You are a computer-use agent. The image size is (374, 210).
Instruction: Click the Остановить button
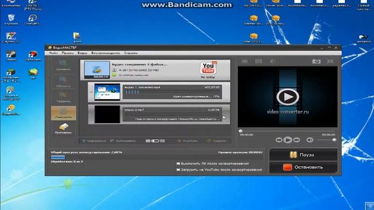pyautogui.click(x=303, y=167)
